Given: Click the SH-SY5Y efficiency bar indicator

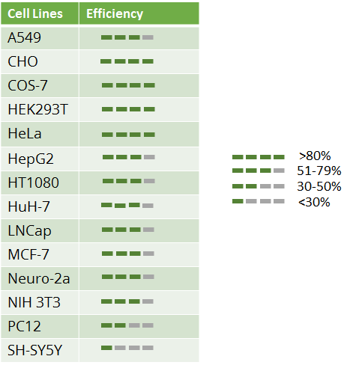Looking at the screenshot, I should click(x=127, y=348).
